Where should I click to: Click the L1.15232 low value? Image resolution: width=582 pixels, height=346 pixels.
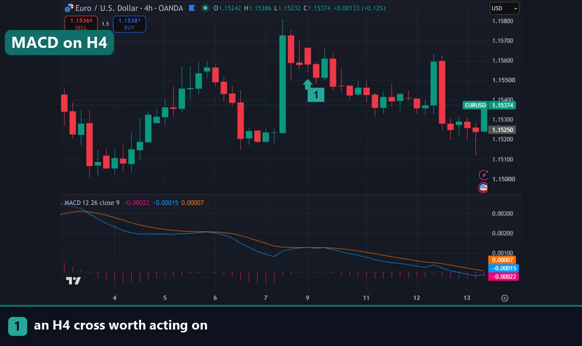coord(288,8)
